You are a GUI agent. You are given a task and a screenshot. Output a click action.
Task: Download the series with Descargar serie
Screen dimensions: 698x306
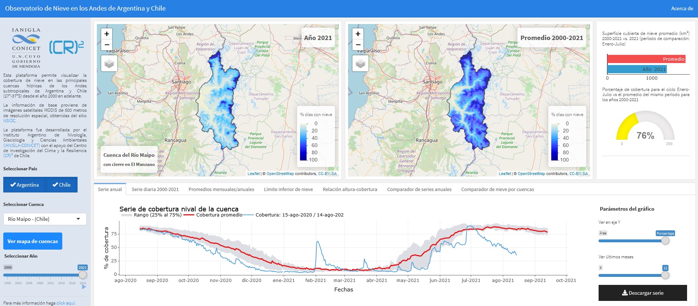[x=642, y=293]
